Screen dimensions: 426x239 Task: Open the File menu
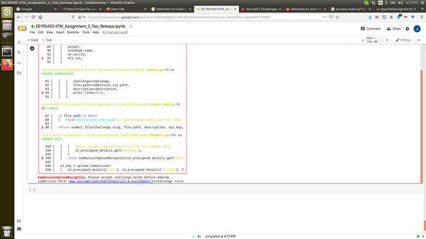[33, 32]
